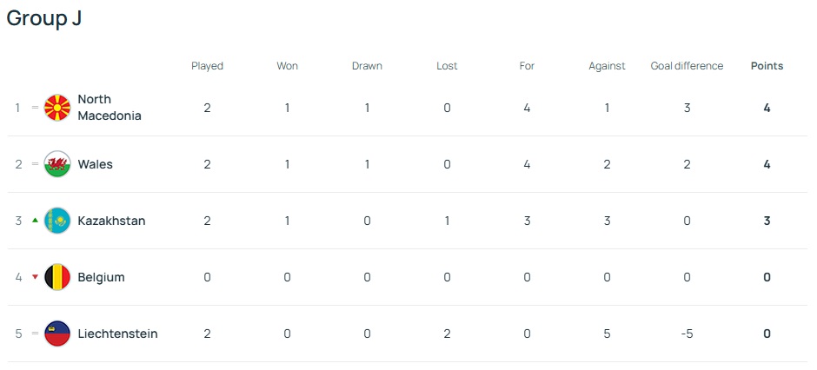Open the Belgium team page

tap(101, 277)
